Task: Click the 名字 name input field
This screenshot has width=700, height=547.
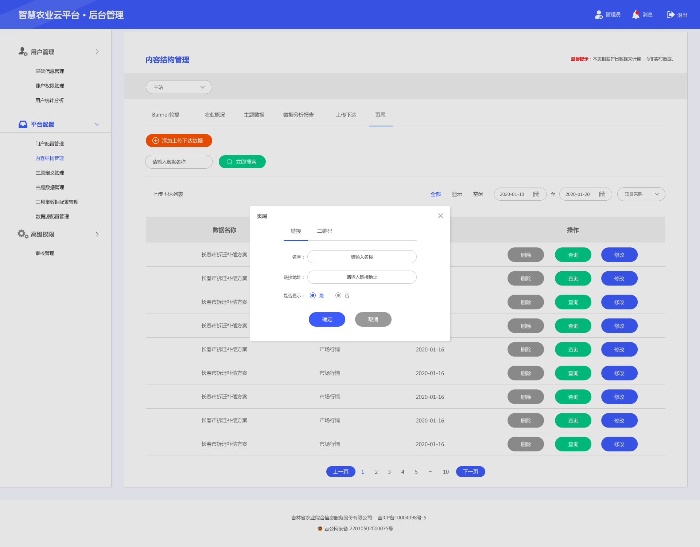Action: tap(362, 257)
